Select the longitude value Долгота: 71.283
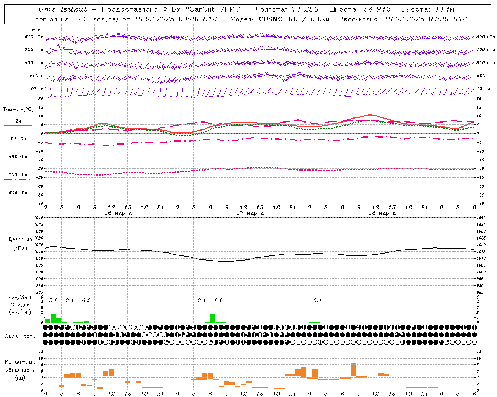 coord(287,9)
